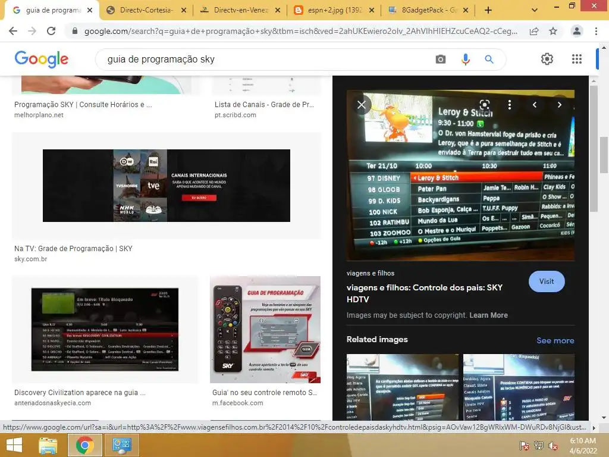
Task: Open Na TV Grade de Programação SKY result
Action: (73, 249)
